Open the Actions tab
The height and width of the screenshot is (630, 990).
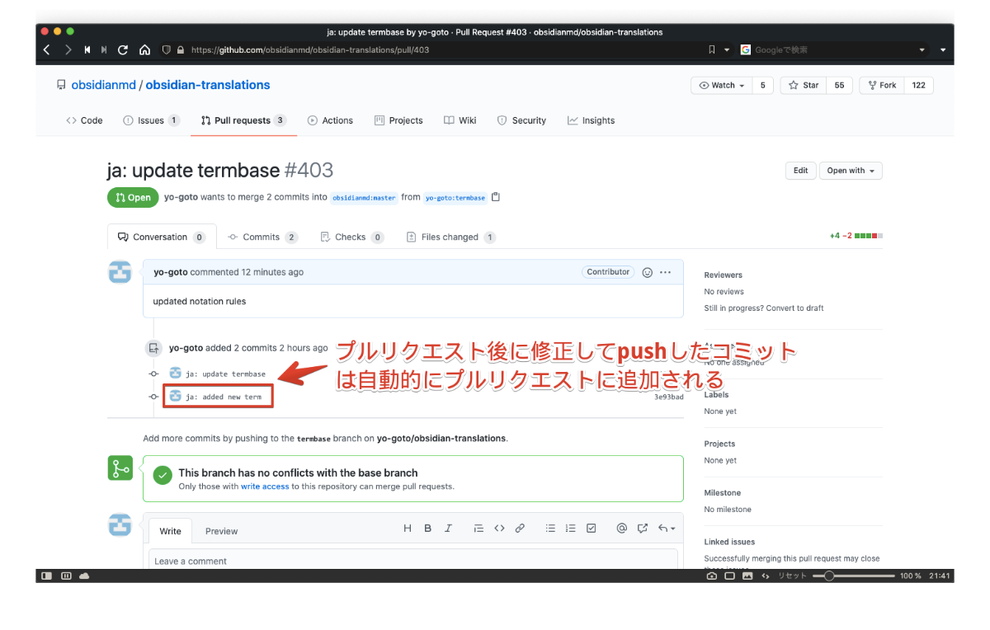tap(330, 120)
